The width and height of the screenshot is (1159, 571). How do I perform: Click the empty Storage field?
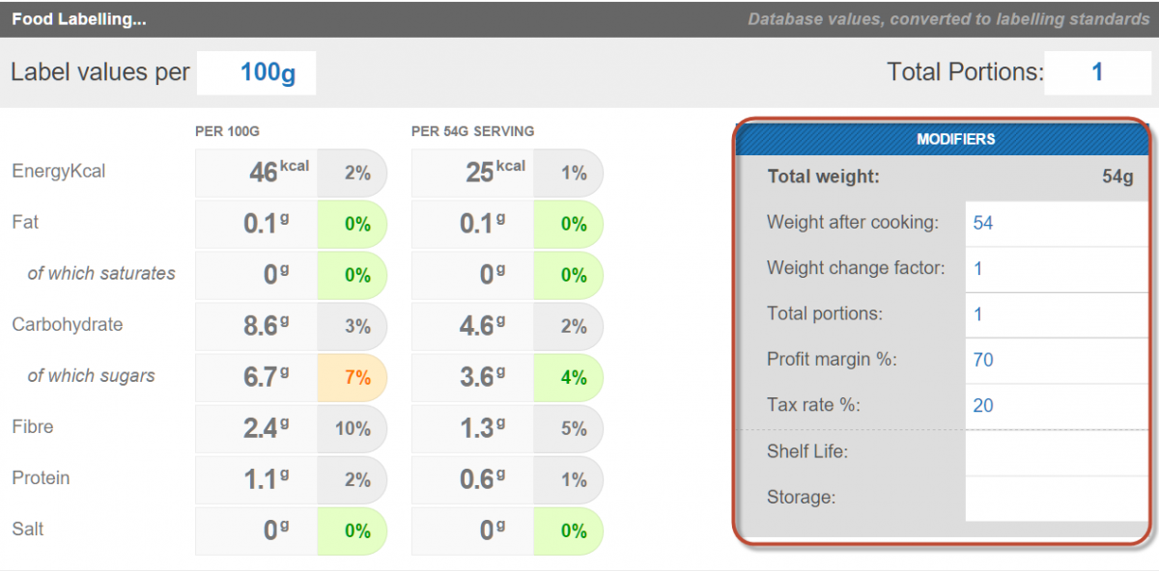coord(1057,498)
